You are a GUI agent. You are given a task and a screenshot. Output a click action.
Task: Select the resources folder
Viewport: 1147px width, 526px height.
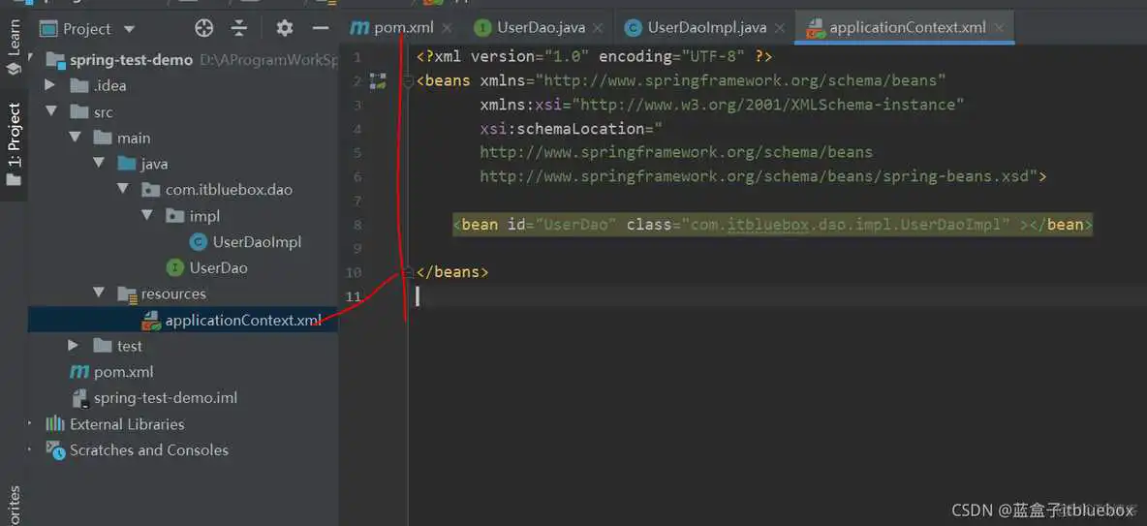pos(173,294)
